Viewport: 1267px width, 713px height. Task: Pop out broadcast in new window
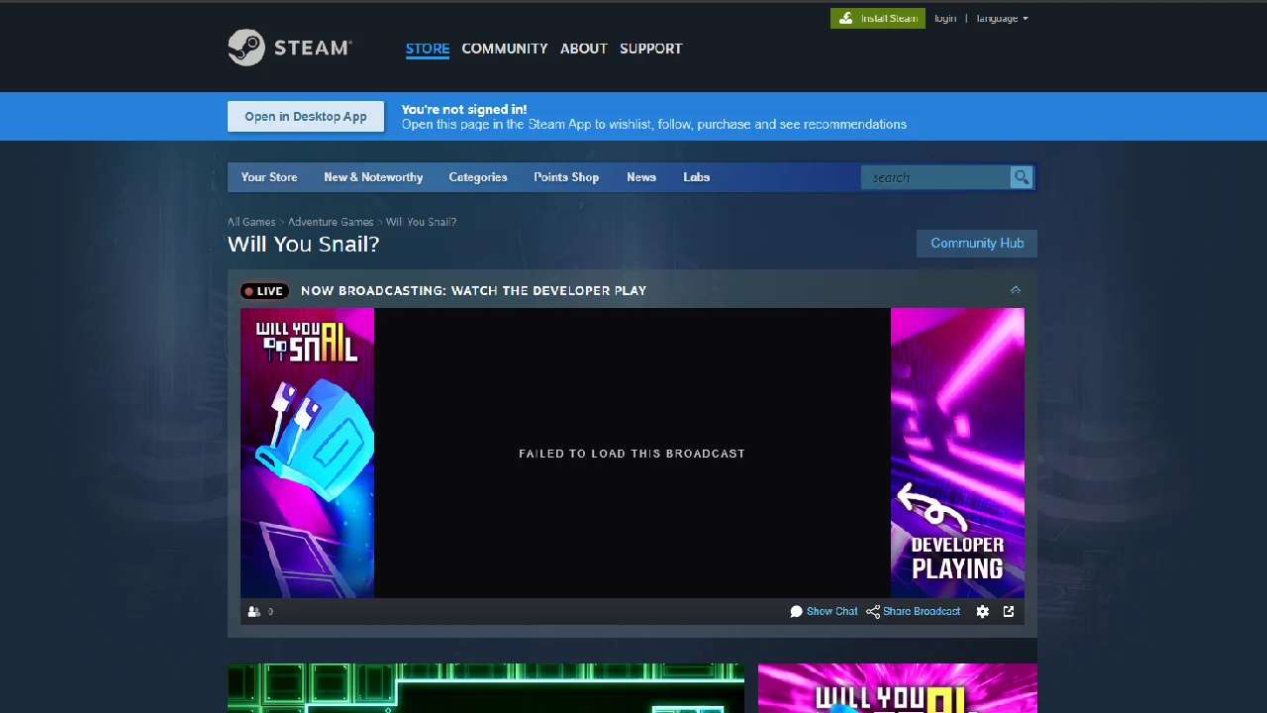(1009, 612)
